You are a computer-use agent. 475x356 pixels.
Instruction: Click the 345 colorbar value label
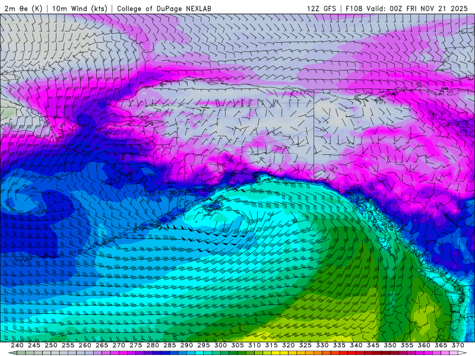pos(373,345)
